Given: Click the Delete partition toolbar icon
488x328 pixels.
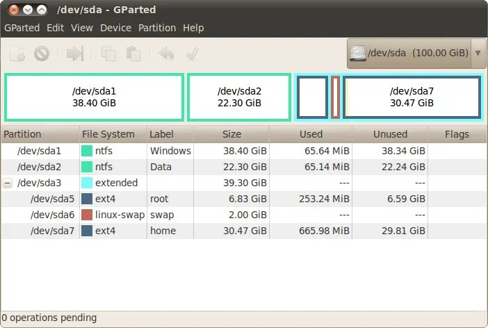Looking at the screenshot, I should pos(42,54).
